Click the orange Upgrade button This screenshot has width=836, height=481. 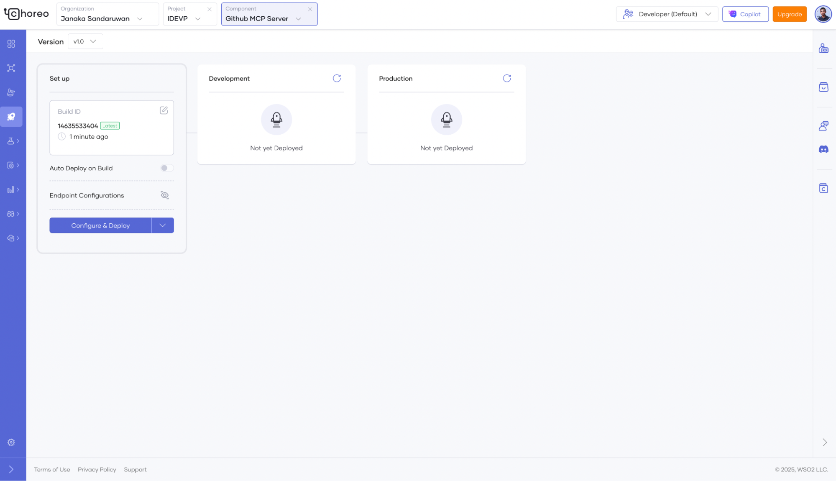[789, 14]
